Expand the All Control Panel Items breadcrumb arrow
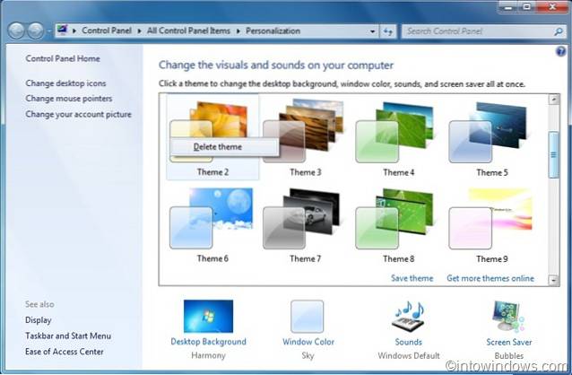The height and width of the screenshot is (375, 572). tap(238, 31)
